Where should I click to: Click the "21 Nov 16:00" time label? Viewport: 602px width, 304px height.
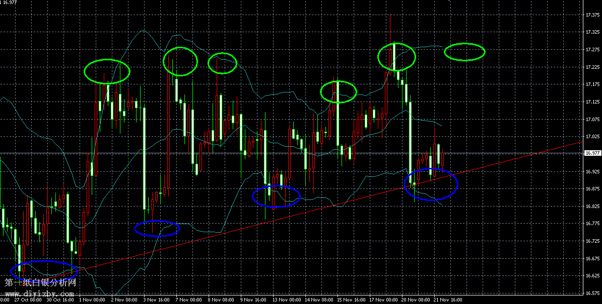[446, 300]
